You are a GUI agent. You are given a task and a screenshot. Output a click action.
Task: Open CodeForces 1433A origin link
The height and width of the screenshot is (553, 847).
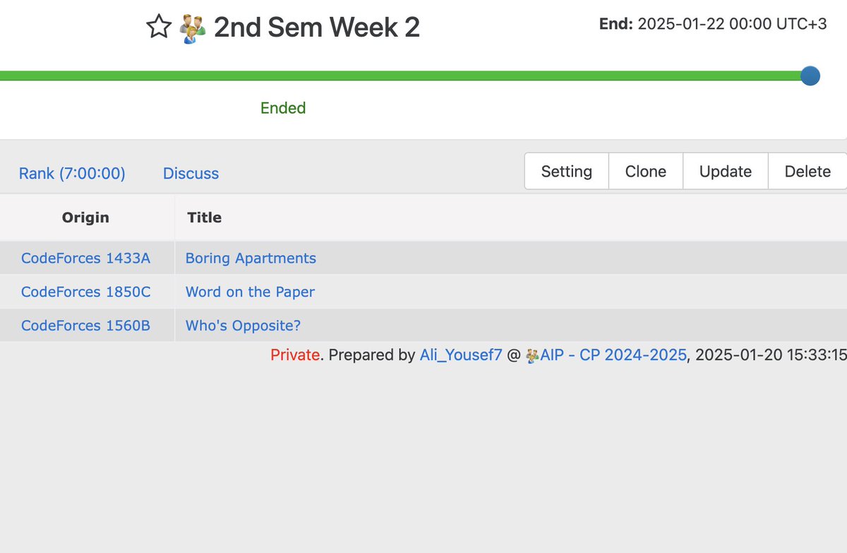[86, 258]
